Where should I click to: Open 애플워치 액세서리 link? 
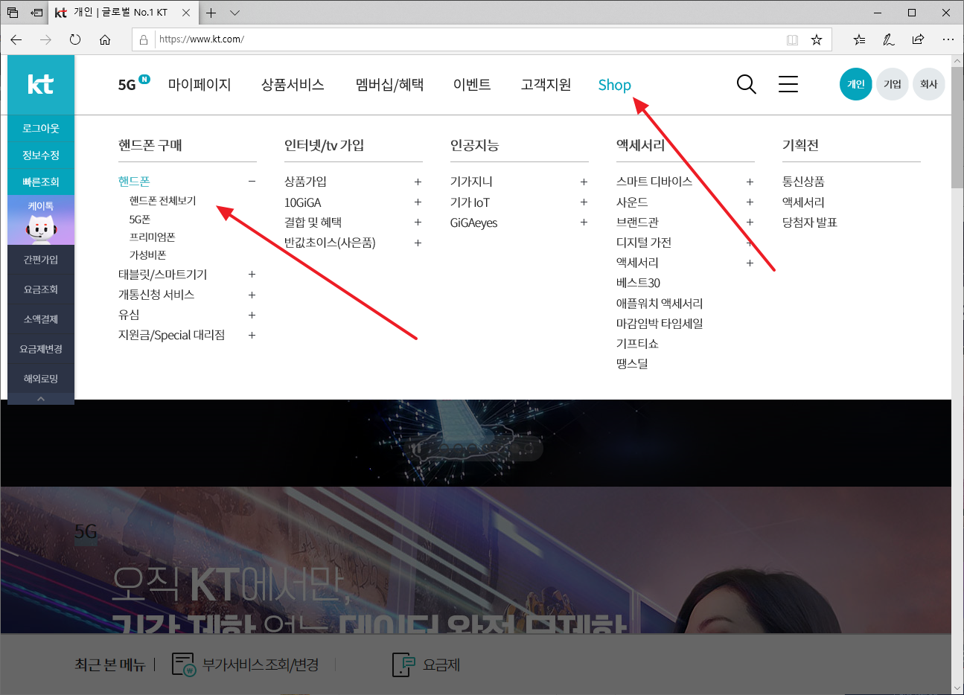click(660, 304)
